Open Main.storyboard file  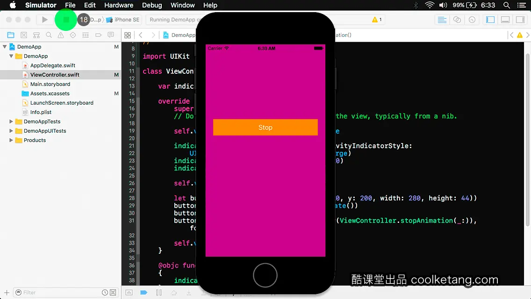[x=50, y=84]
